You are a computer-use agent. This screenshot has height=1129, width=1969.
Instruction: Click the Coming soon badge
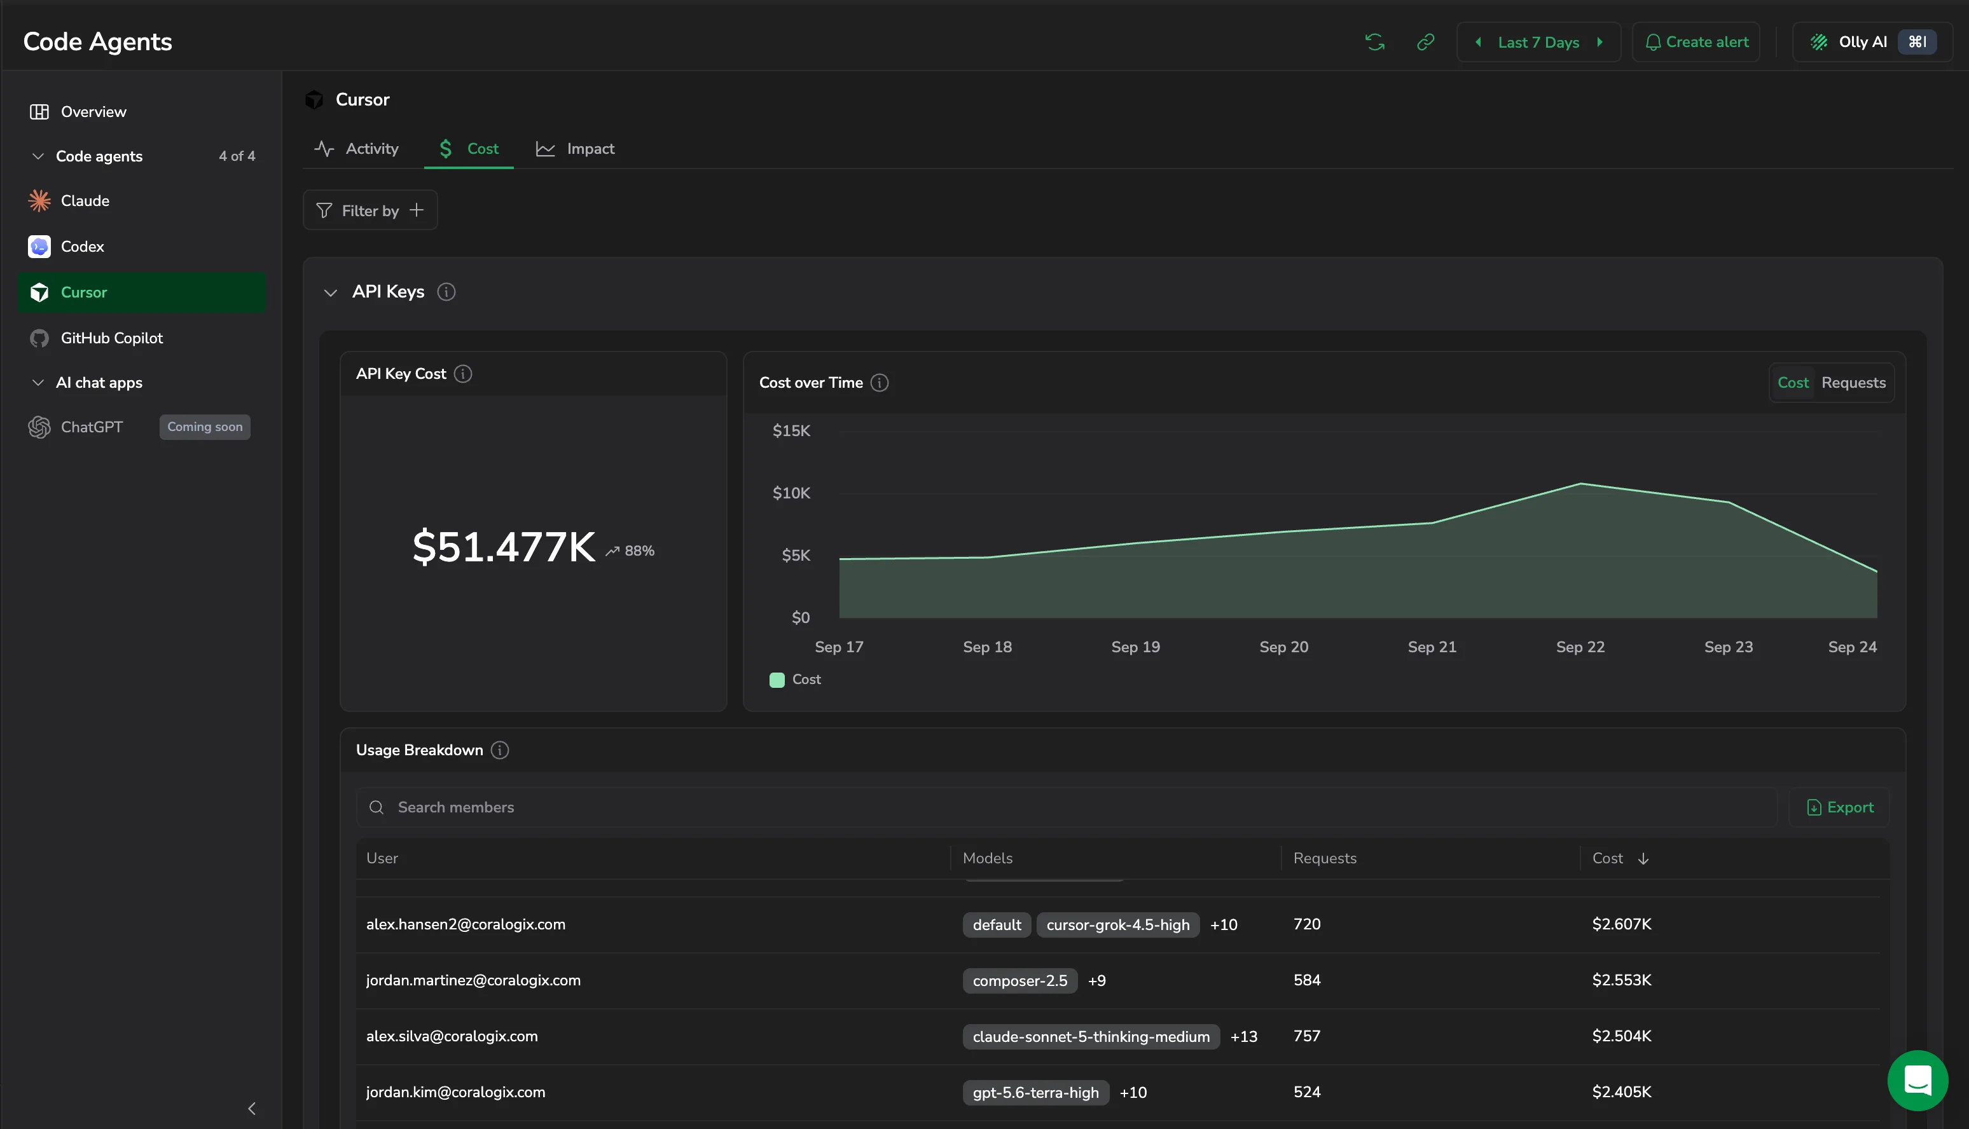[205, 427]
